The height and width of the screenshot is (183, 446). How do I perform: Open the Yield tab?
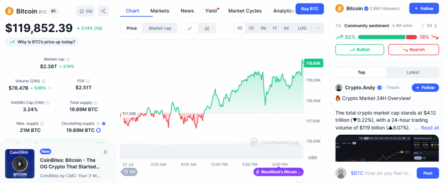[x=211, y=11]
